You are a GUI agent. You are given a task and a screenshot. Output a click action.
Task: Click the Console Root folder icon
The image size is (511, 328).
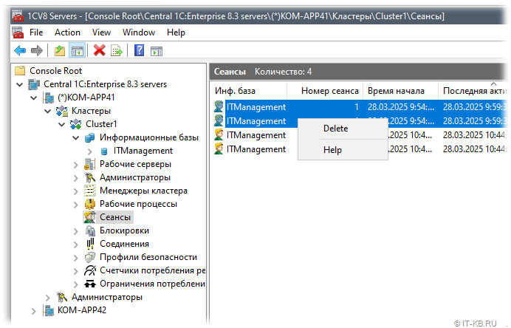pos(20,70)
